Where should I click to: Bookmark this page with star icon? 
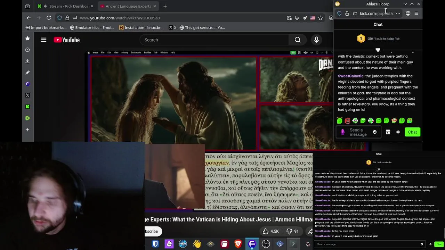pyautogui.click(x=321, y=18)
